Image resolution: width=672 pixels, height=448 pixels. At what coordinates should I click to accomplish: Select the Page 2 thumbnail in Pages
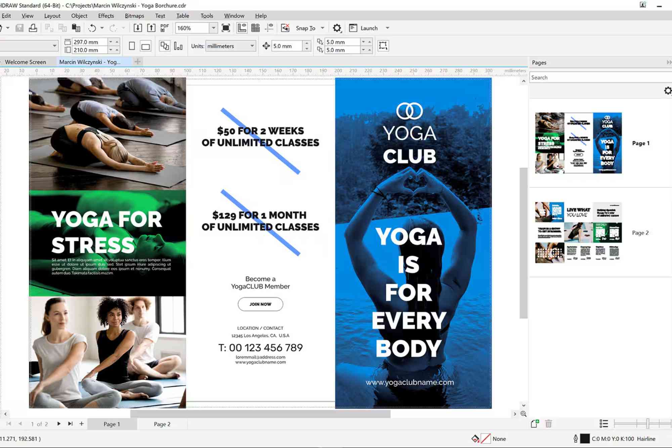578,232
